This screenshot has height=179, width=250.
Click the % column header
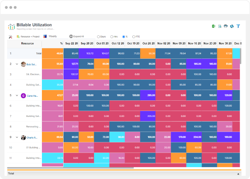click(53, 43)
